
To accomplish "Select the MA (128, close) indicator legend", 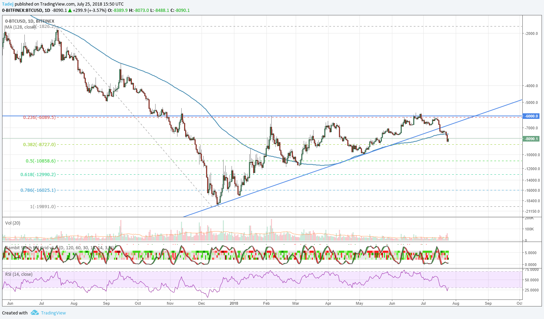I will (20, 27).
